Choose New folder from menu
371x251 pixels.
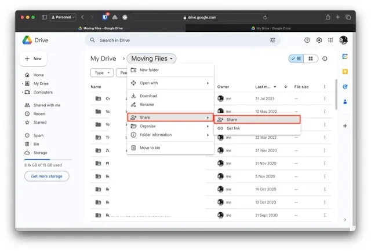[x=170, y=70]
